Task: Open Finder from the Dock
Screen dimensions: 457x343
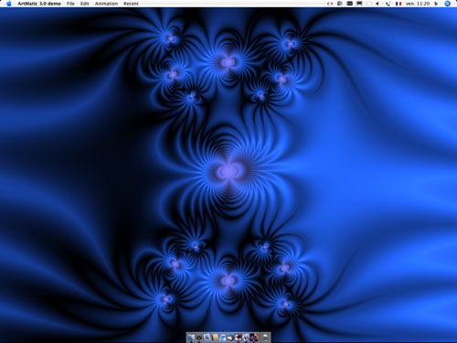Action: coord(191,337)
